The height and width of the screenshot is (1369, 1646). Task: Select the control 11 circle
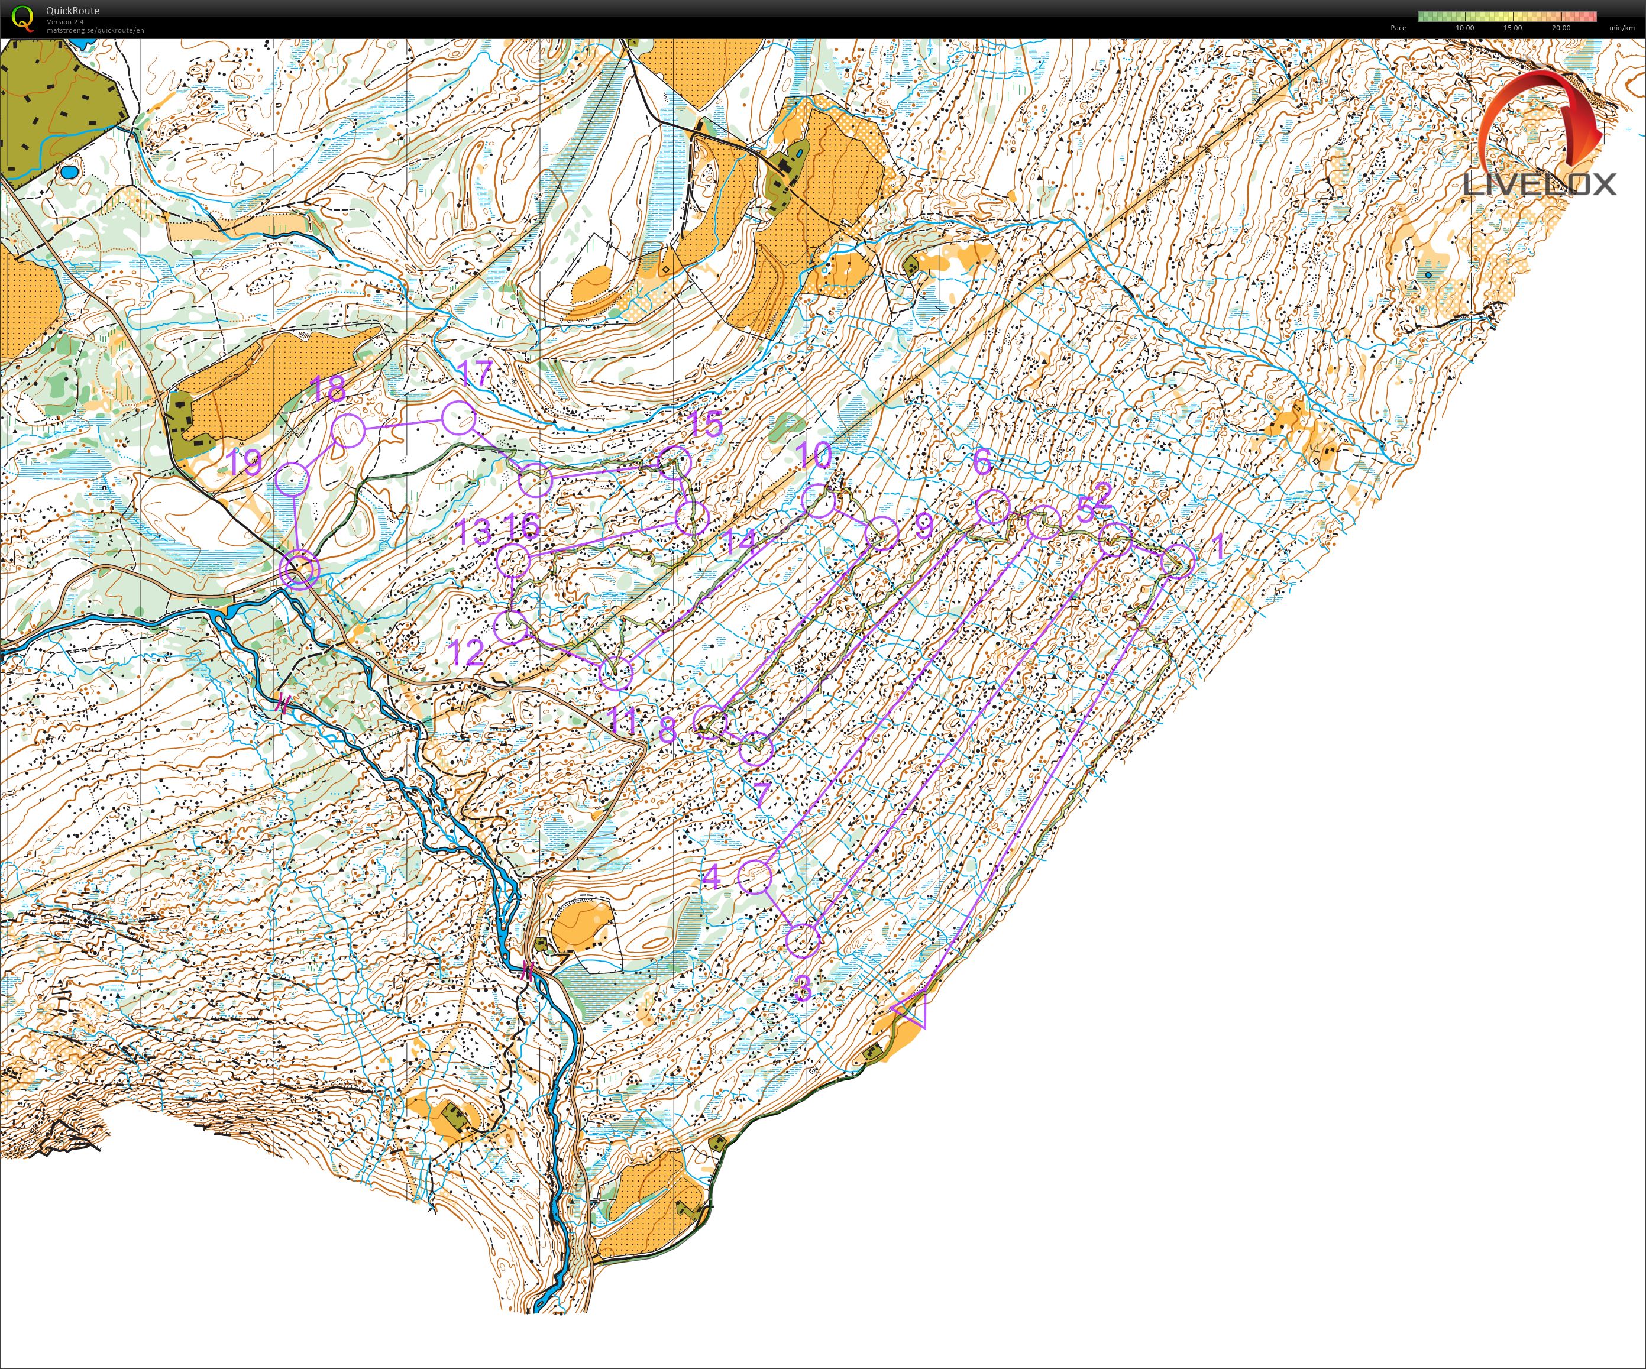coord(616,673)
